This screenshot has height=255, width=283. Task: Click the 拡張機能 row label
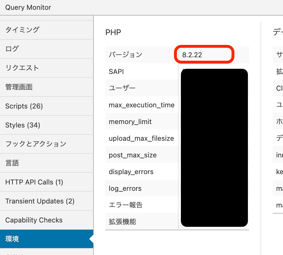click(122, 222)
